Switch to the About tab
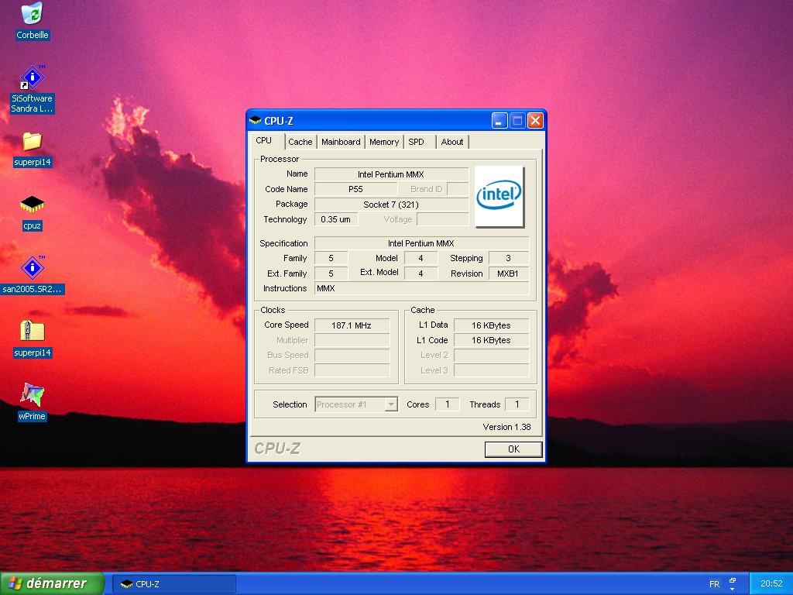Image resolution: width=793 pixels, height=595 pixels. click(x=452, y=142)
